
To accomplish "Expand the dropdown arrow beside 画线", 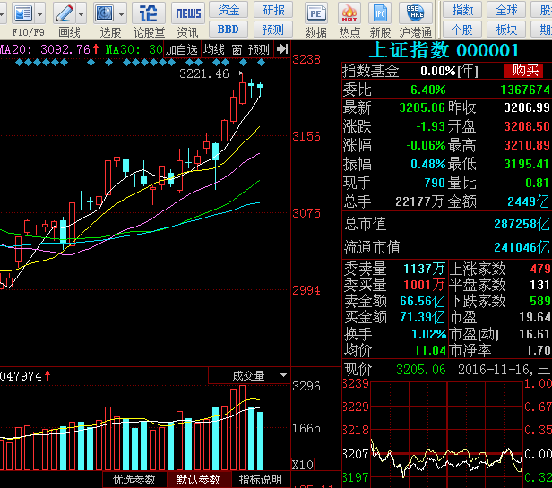I will point(81,13).
